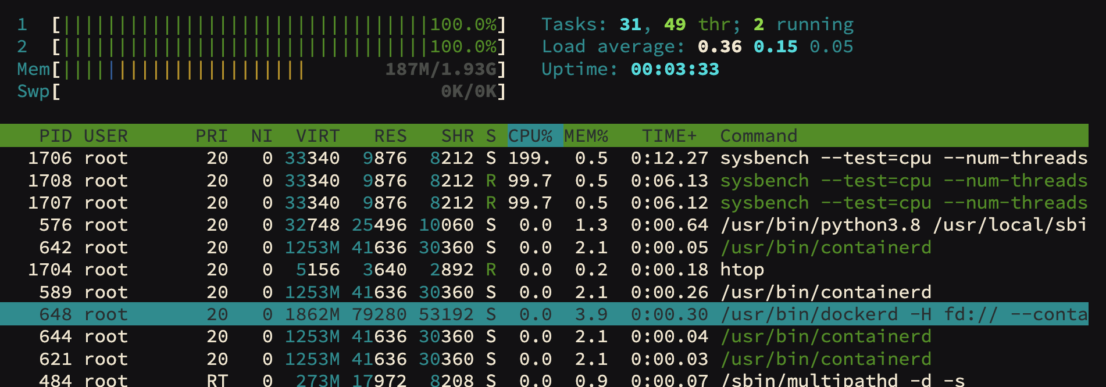
Task: Click the TIME+ column header
Action: (x=669, y=136)
